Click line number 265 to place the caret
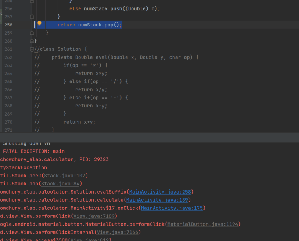Screen dimensions: 299x241 click(x=8, y=81)
